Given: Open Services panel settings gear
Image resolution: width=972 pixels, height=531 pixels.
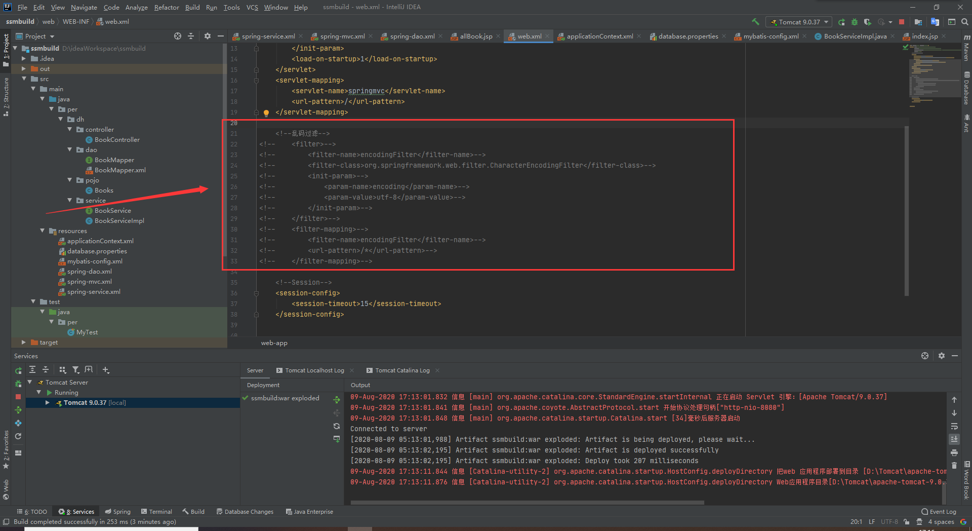Looking at the screenshot, I should click(942, 356).
